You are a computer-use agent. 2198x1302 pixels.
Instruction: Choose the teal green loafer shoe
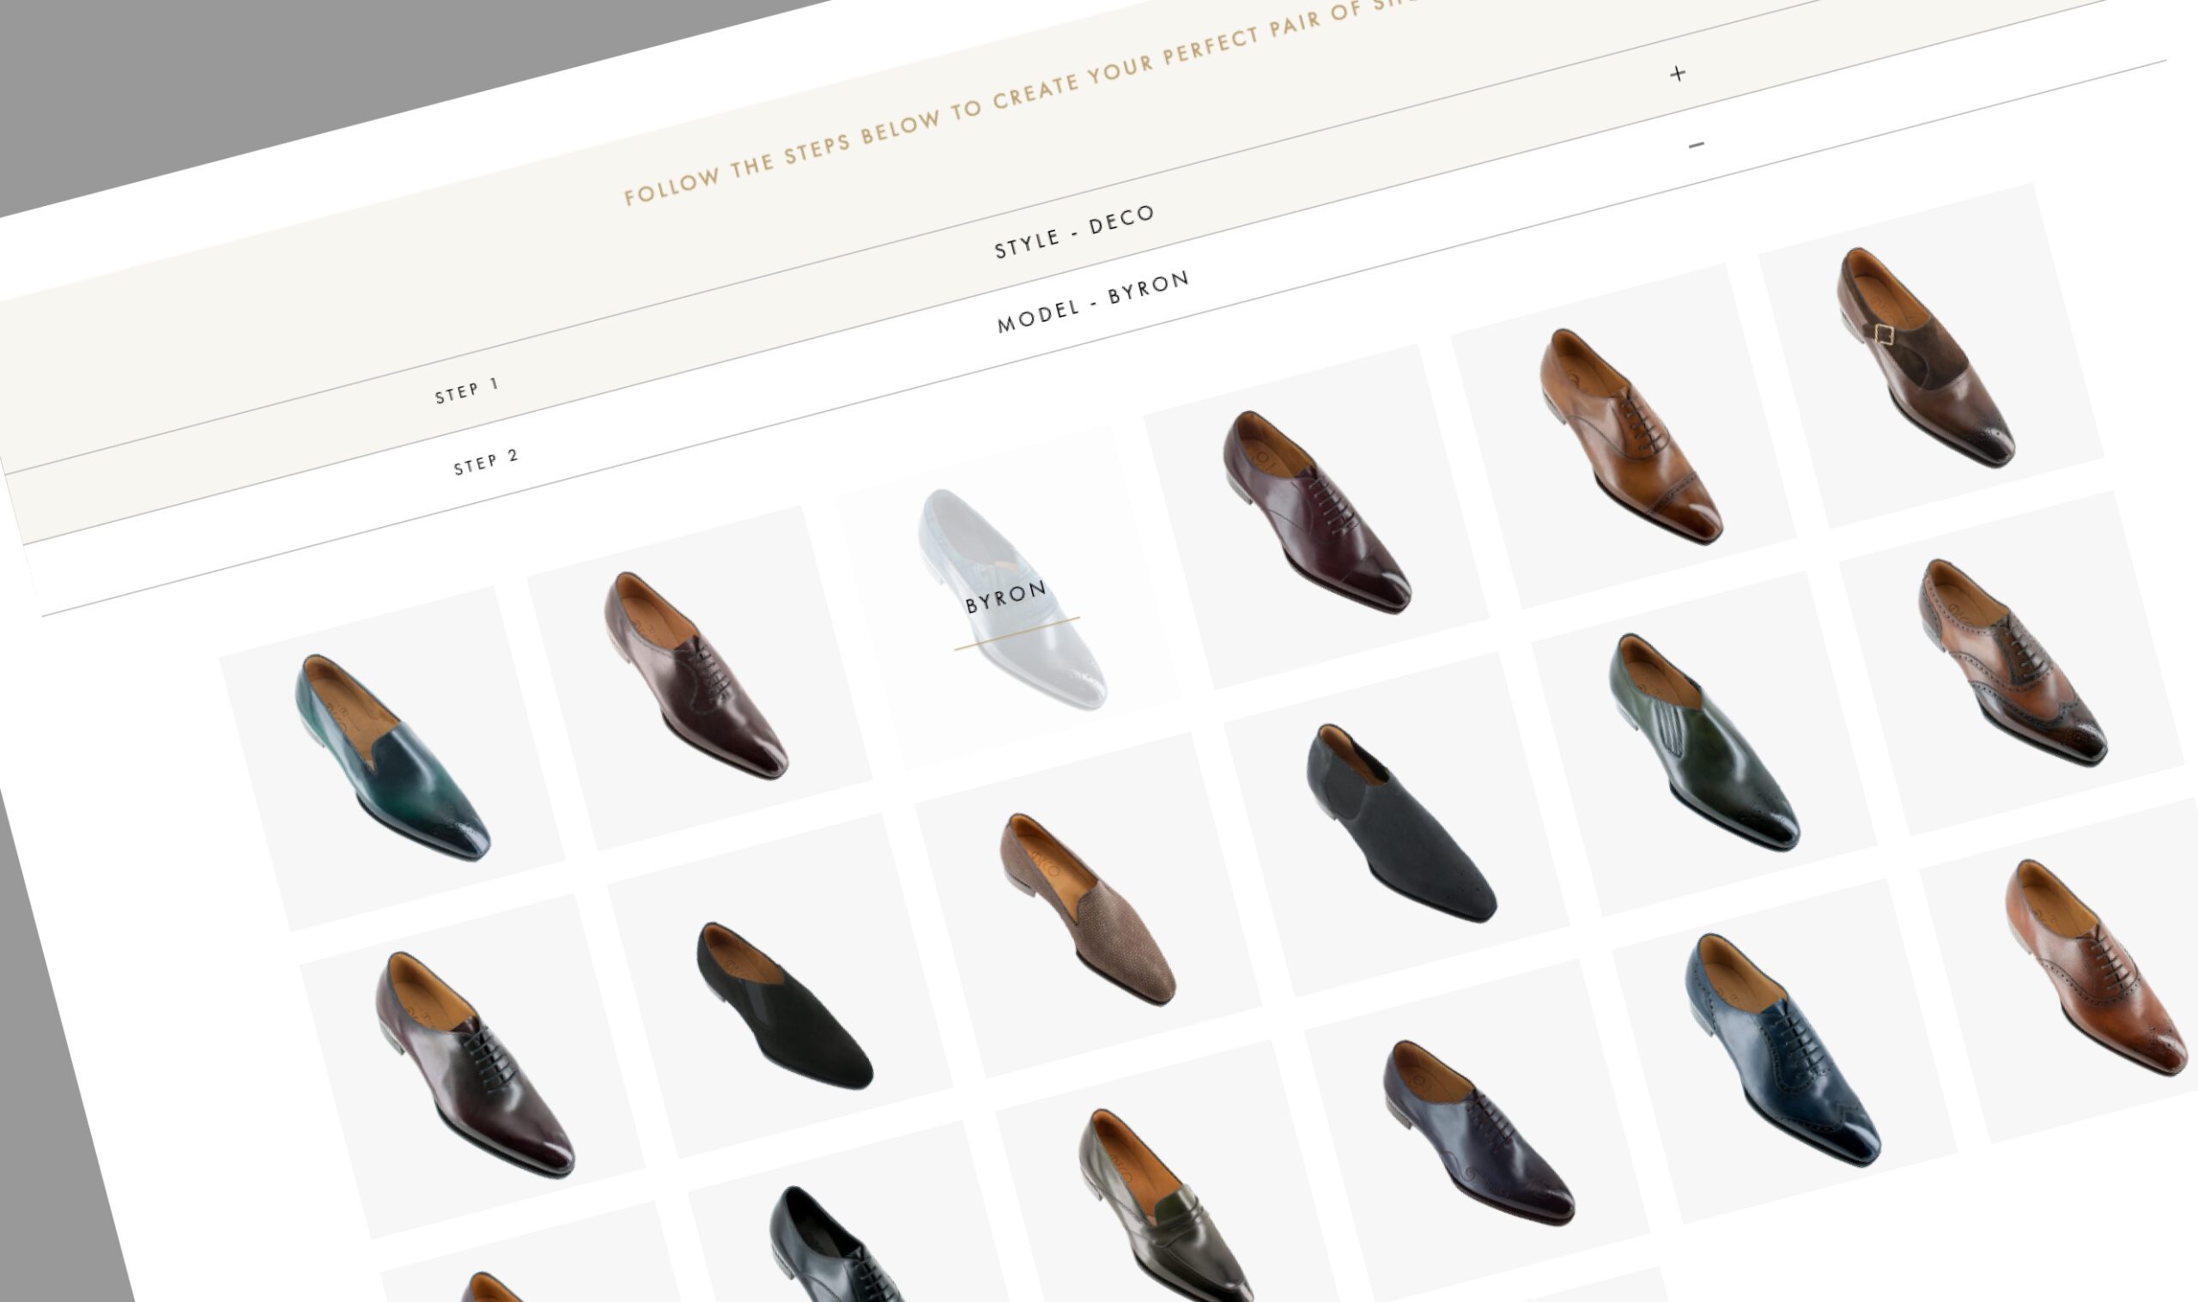coord(392,758)
